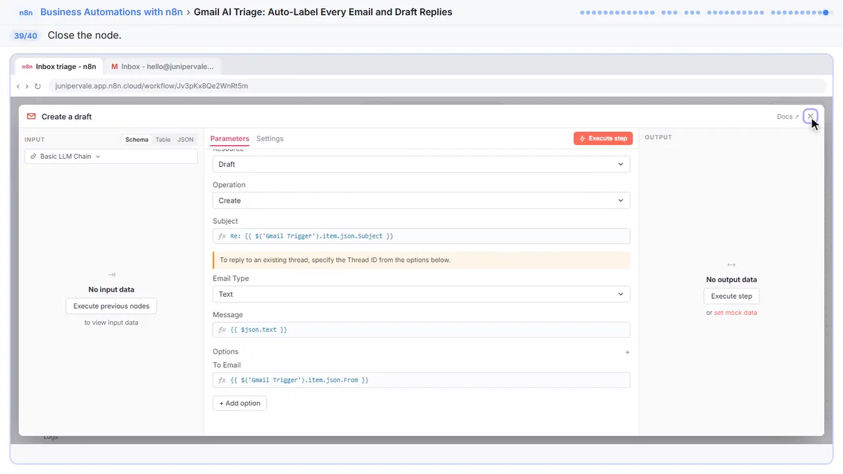Click the Gmail icon beside Create a draft
843x474 pixels.
[31, 117]
